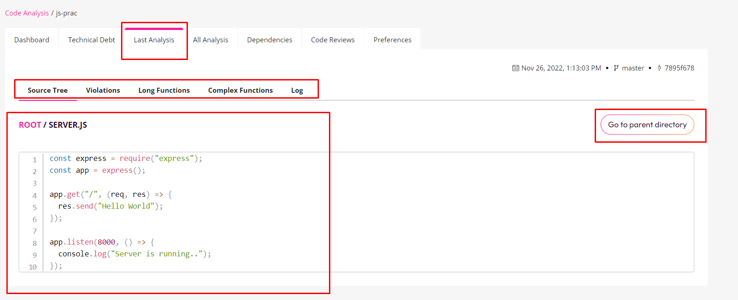Click the analysis date Nov 26, 2022
This screenshot has height=300, width=738.
561,68
